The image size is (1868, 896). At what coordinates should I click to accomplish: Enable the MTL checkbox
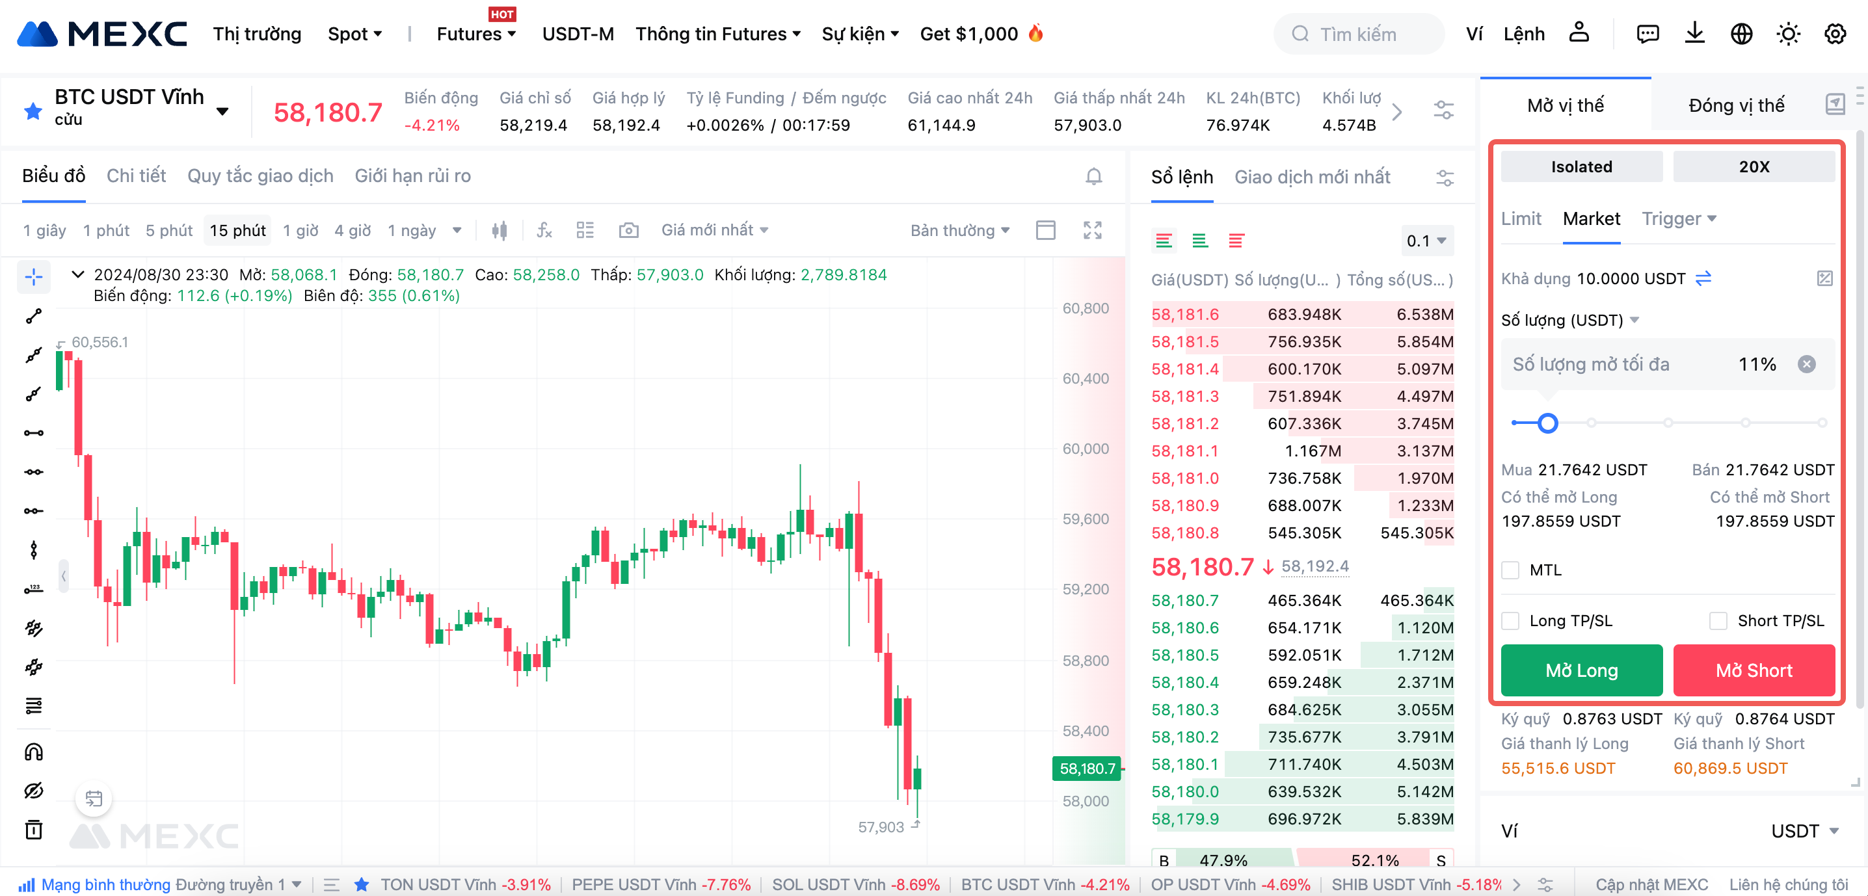coord(1510,570)
